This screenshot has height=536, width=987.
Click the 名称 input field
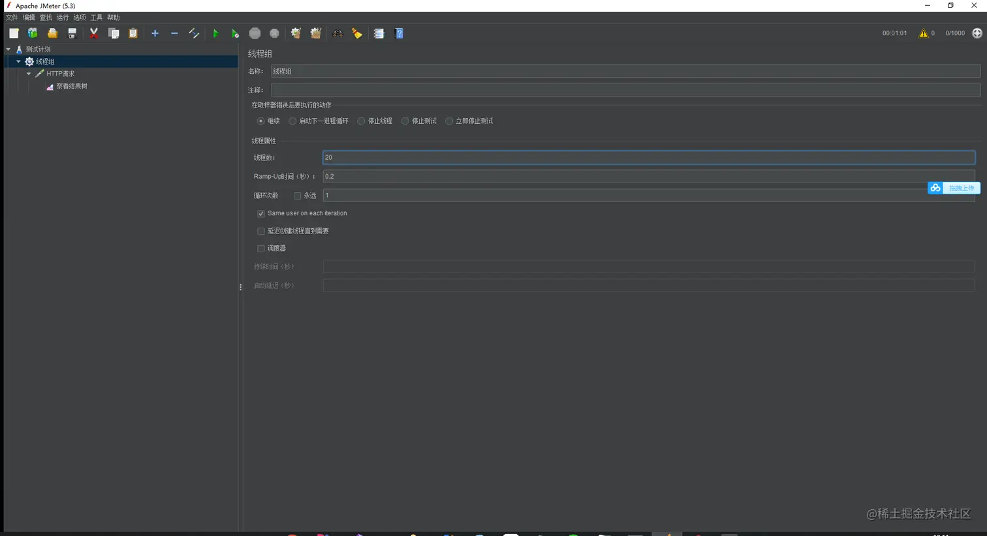(625, 71)
